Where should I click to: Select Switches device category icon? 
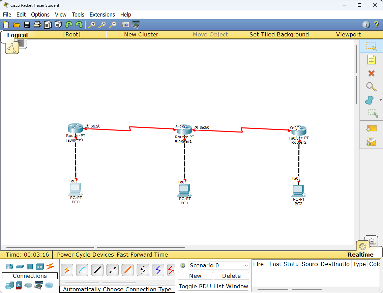pyautogui.click(x=20, y=266)
